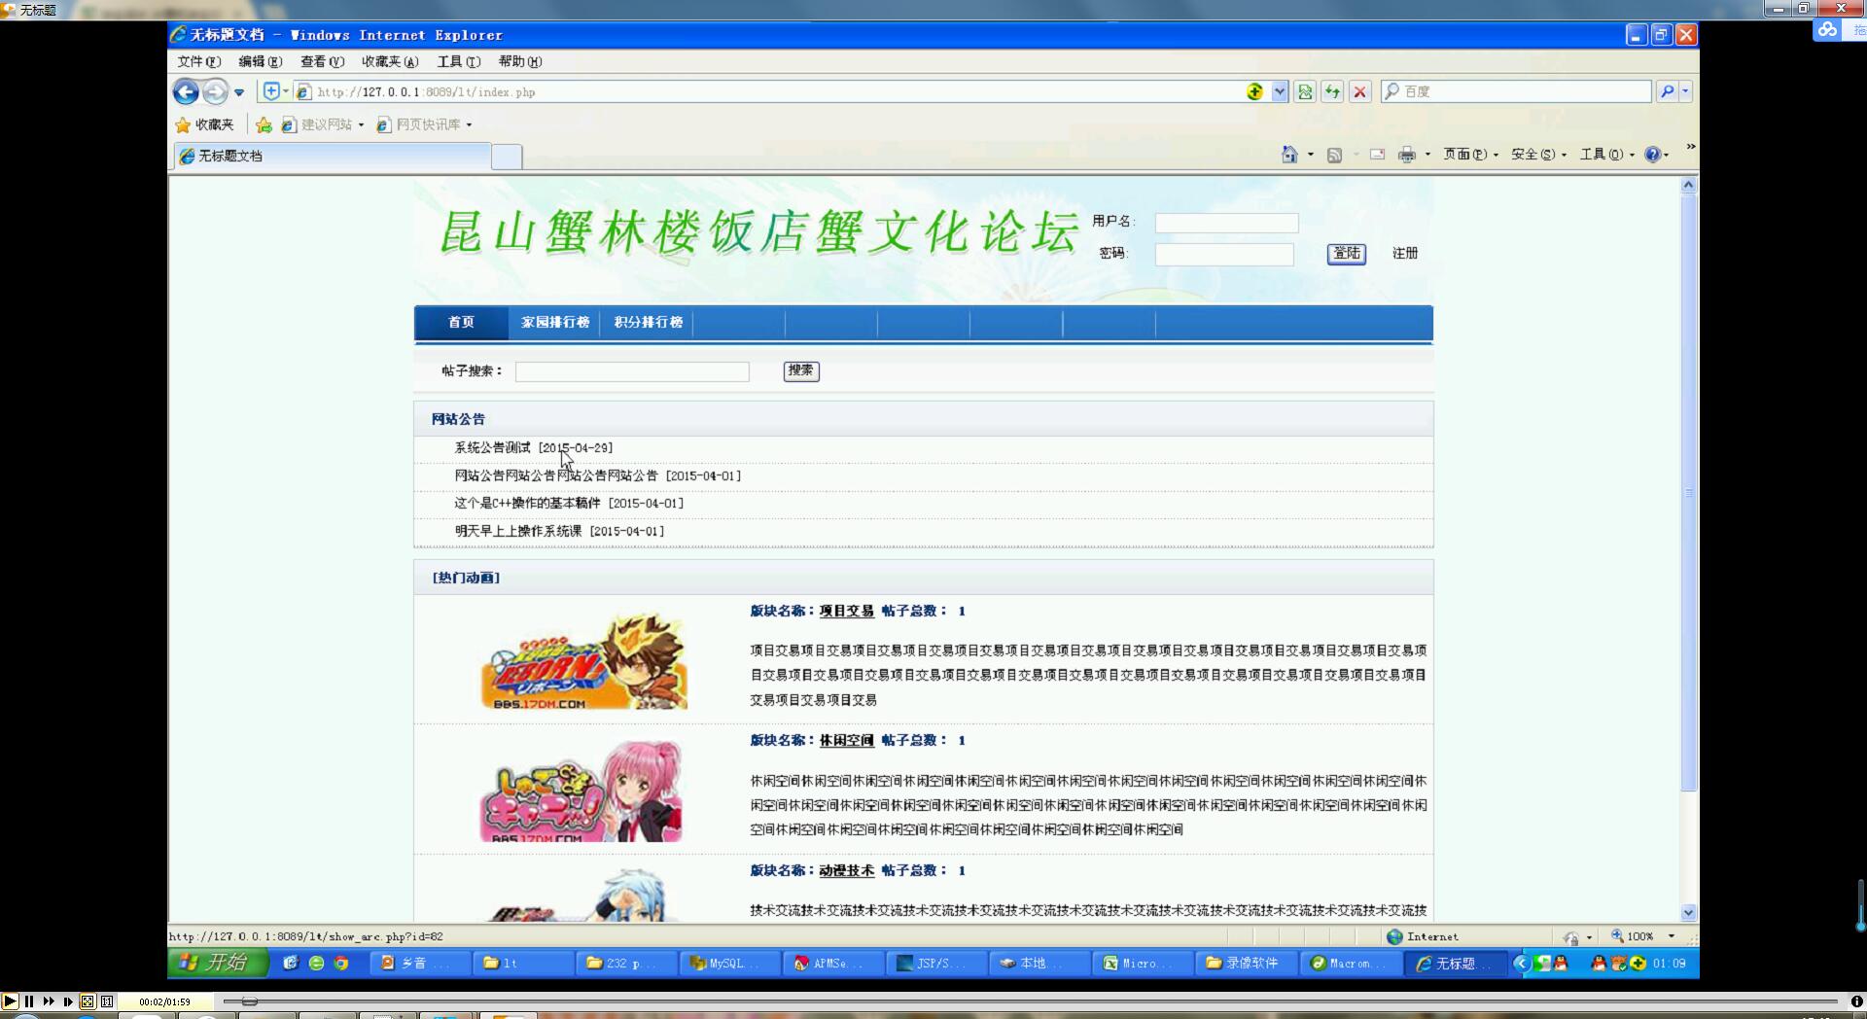
Task: Expand the print options dropdown arrow
Action: (x=1427, y=155)
